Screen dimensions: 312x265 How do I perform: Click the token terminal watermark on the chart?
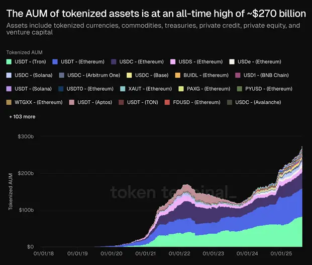(173, 192)
